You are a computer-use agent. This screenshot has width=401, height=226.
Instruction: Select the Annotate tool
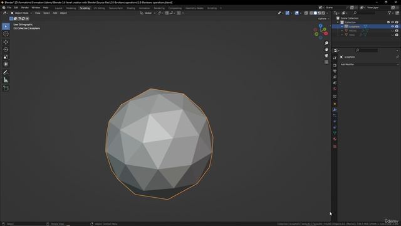point(6,73)
